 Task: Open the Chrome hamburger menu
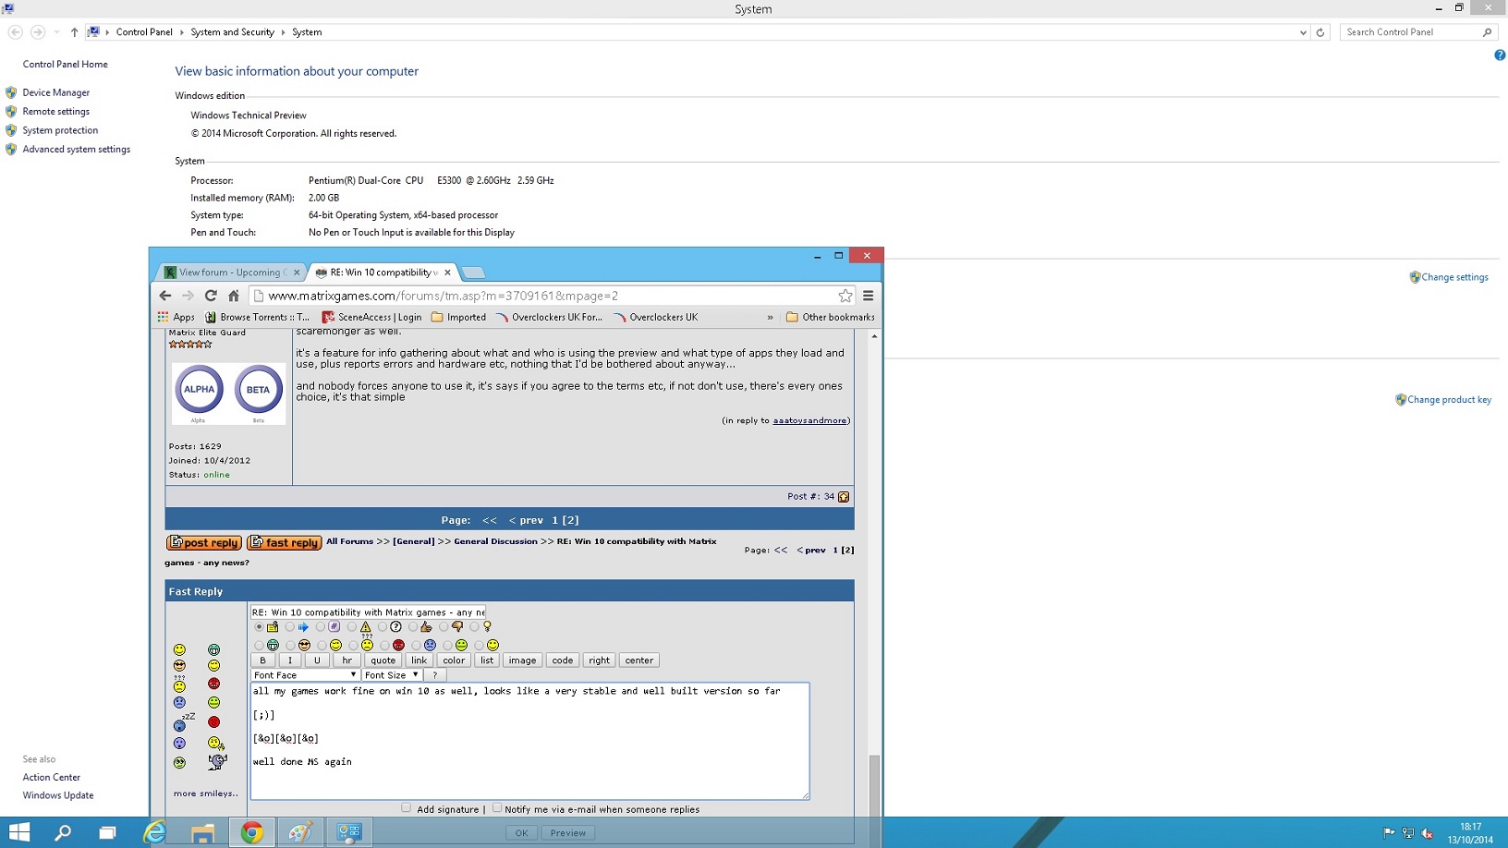pos(868,296)
